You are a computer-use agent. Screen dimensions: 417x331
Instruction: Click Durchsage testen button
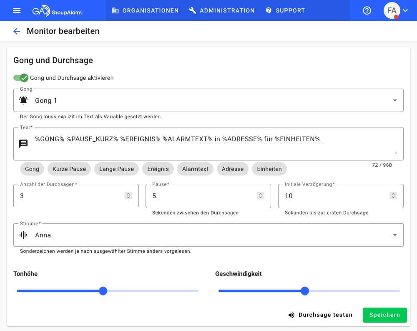[320, 315]
